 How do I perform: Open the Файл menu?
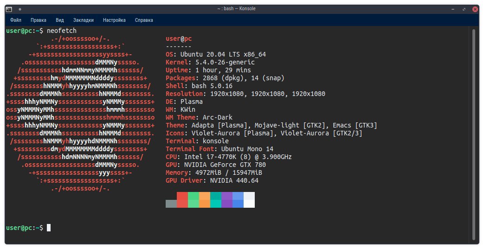(x=16, y=20)
